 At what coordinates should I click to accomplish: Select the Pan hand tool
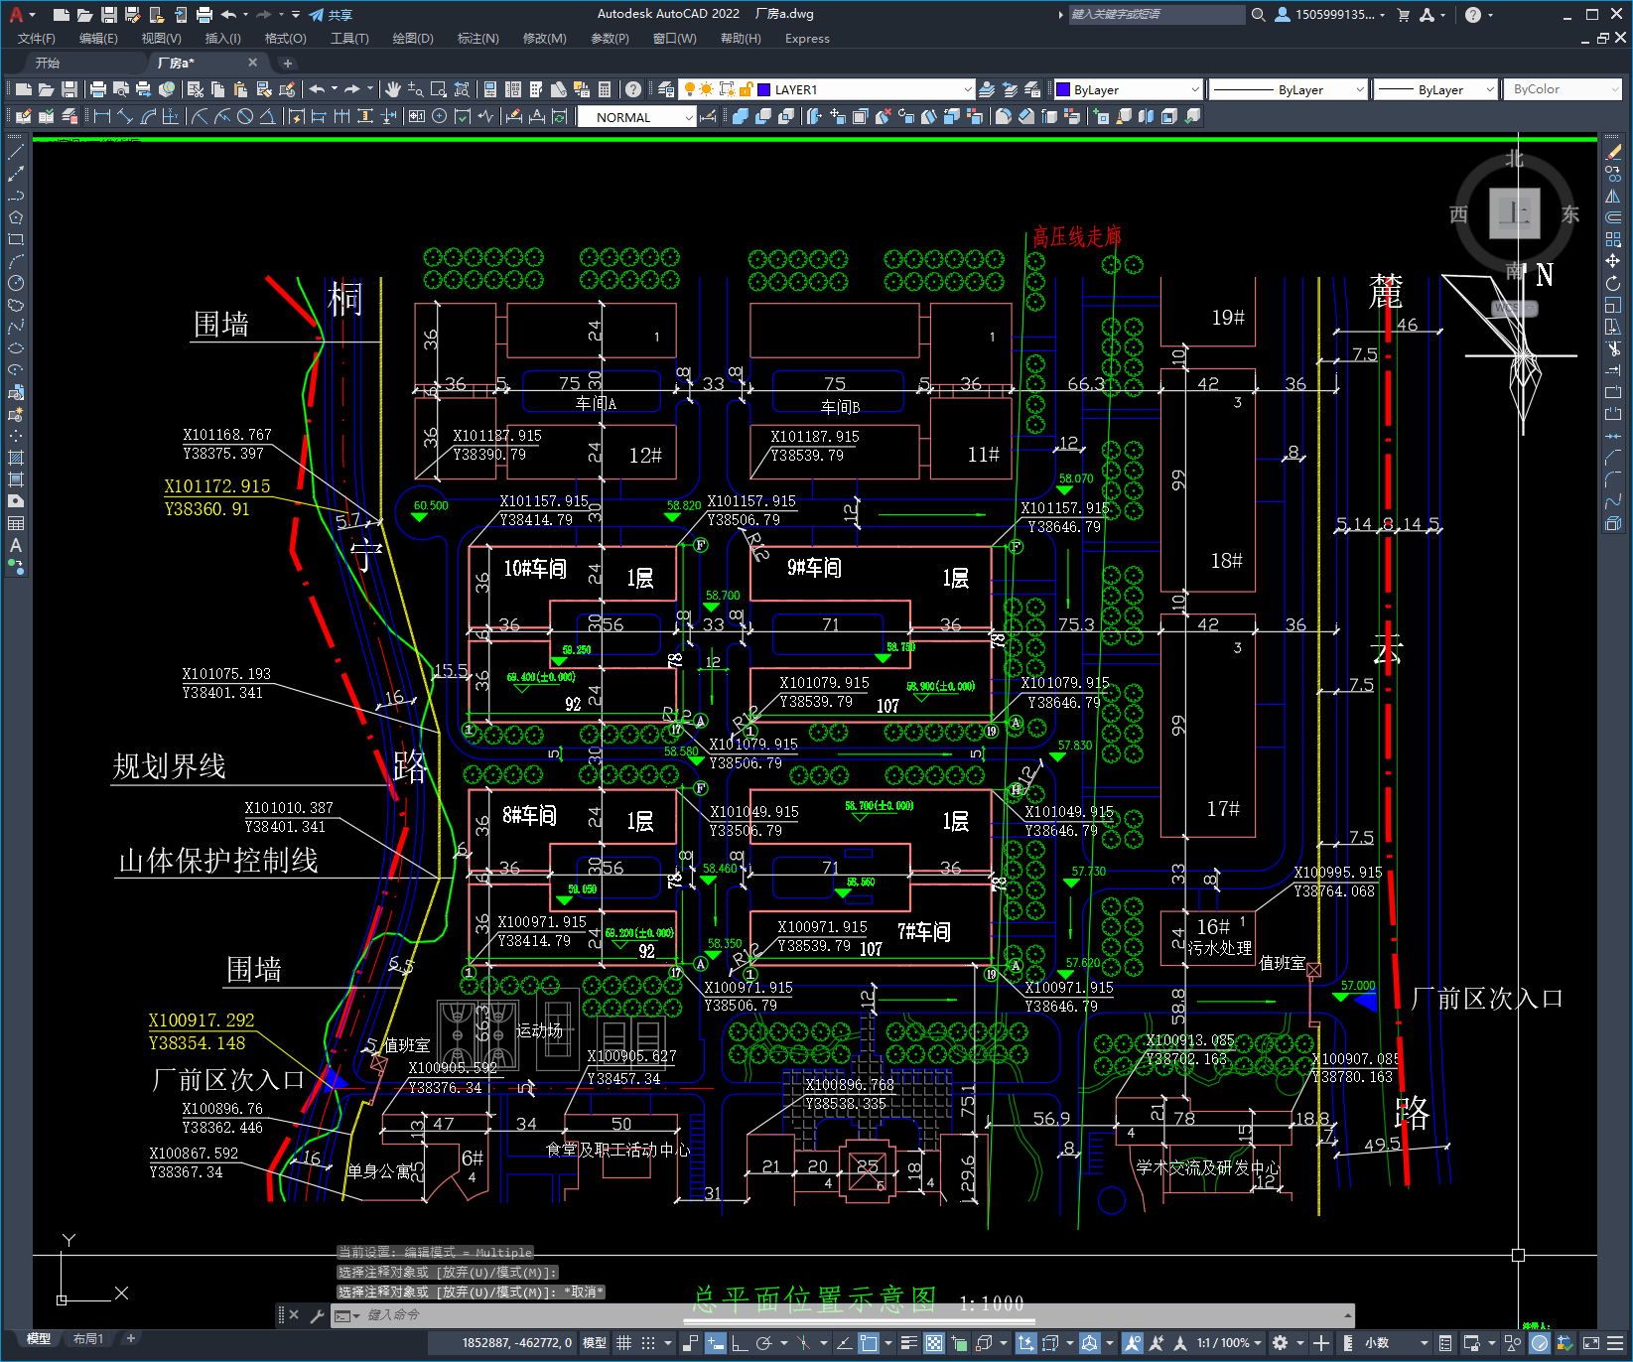point(393,89)
